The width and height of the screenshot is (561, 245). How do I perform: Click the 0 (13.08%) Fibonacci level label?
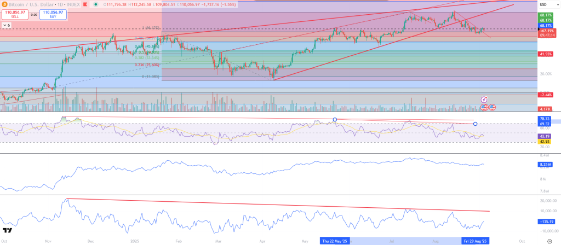(x=150, y=77)
